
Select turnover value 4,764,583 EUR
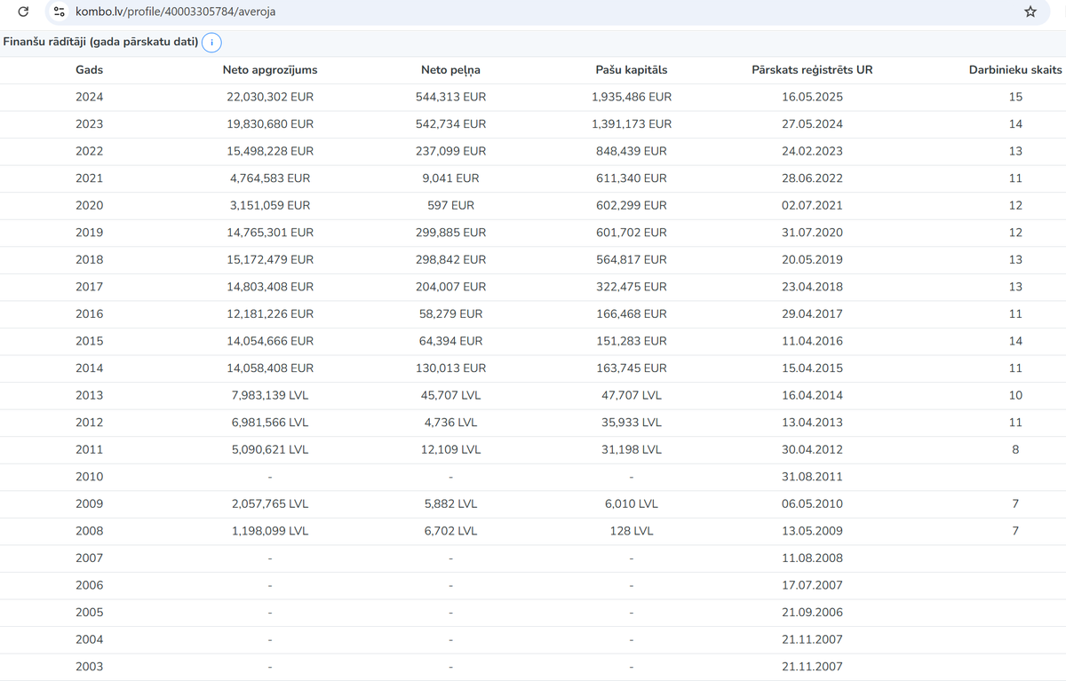pyautogui.click(x=270, y=178)
